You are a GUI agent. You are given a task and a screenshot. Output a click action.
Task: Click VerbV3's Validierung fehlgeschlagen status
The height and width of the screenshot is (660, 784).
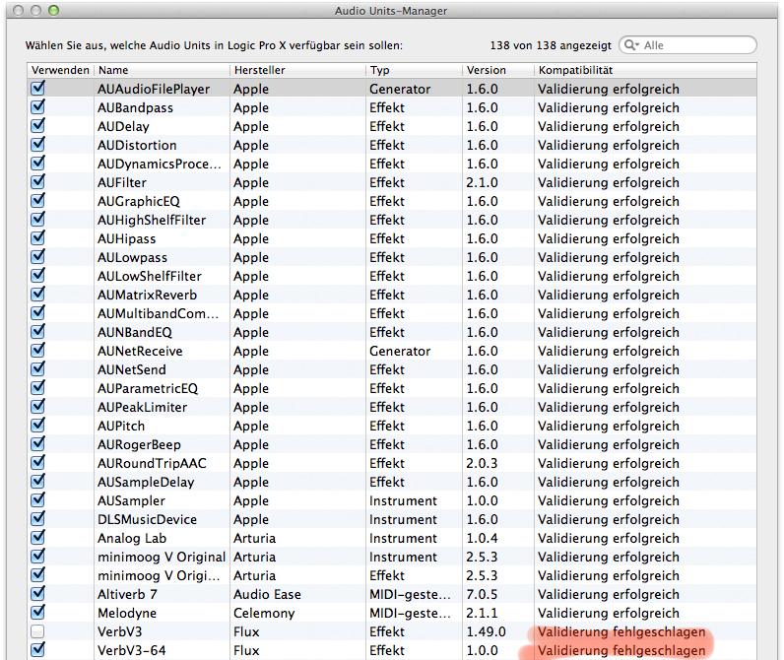coord(621,631)
